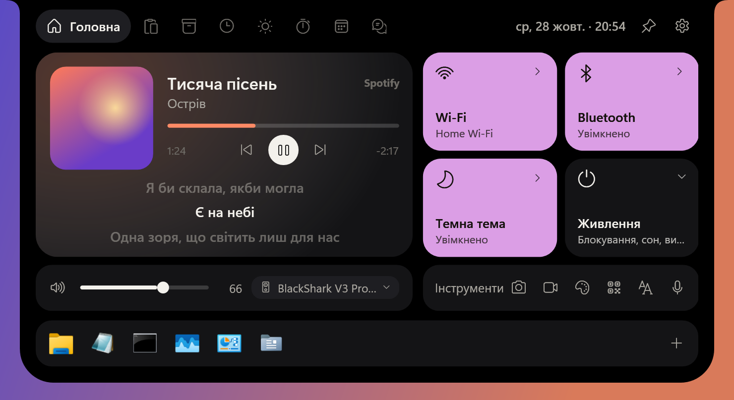Click the Spotify source label
The image size is (734, 400).
tap(381, 83)
